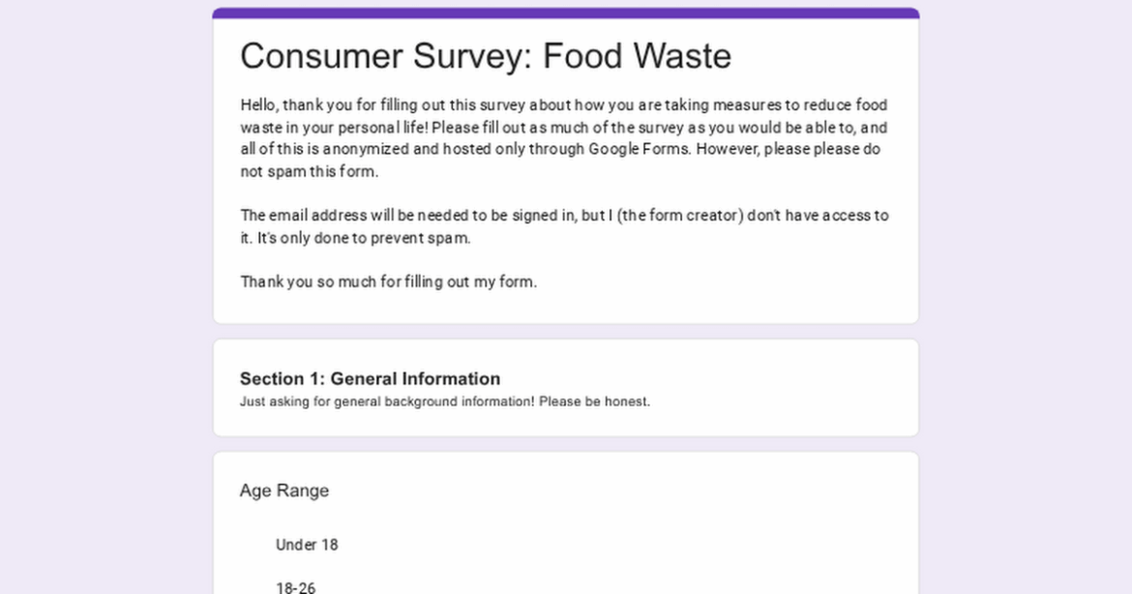Viewport: 1132px width, 594px height.
Task: Pick an answer for the Age Range question
Action: (307, 545)
